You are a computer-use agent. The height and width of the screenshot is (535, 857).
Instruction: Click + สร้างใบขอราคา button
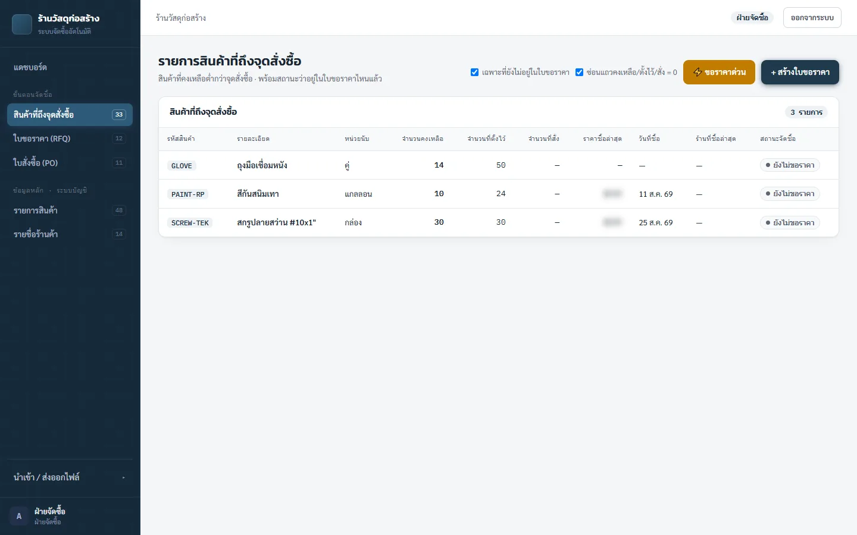[x=800, y=73]
